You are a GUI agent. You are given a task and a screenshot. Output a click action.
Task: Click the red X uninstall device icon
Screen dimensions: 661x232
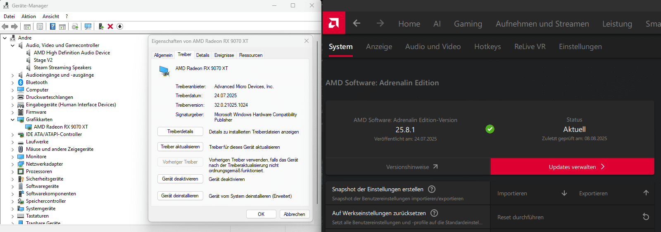(x=110, y=26)
